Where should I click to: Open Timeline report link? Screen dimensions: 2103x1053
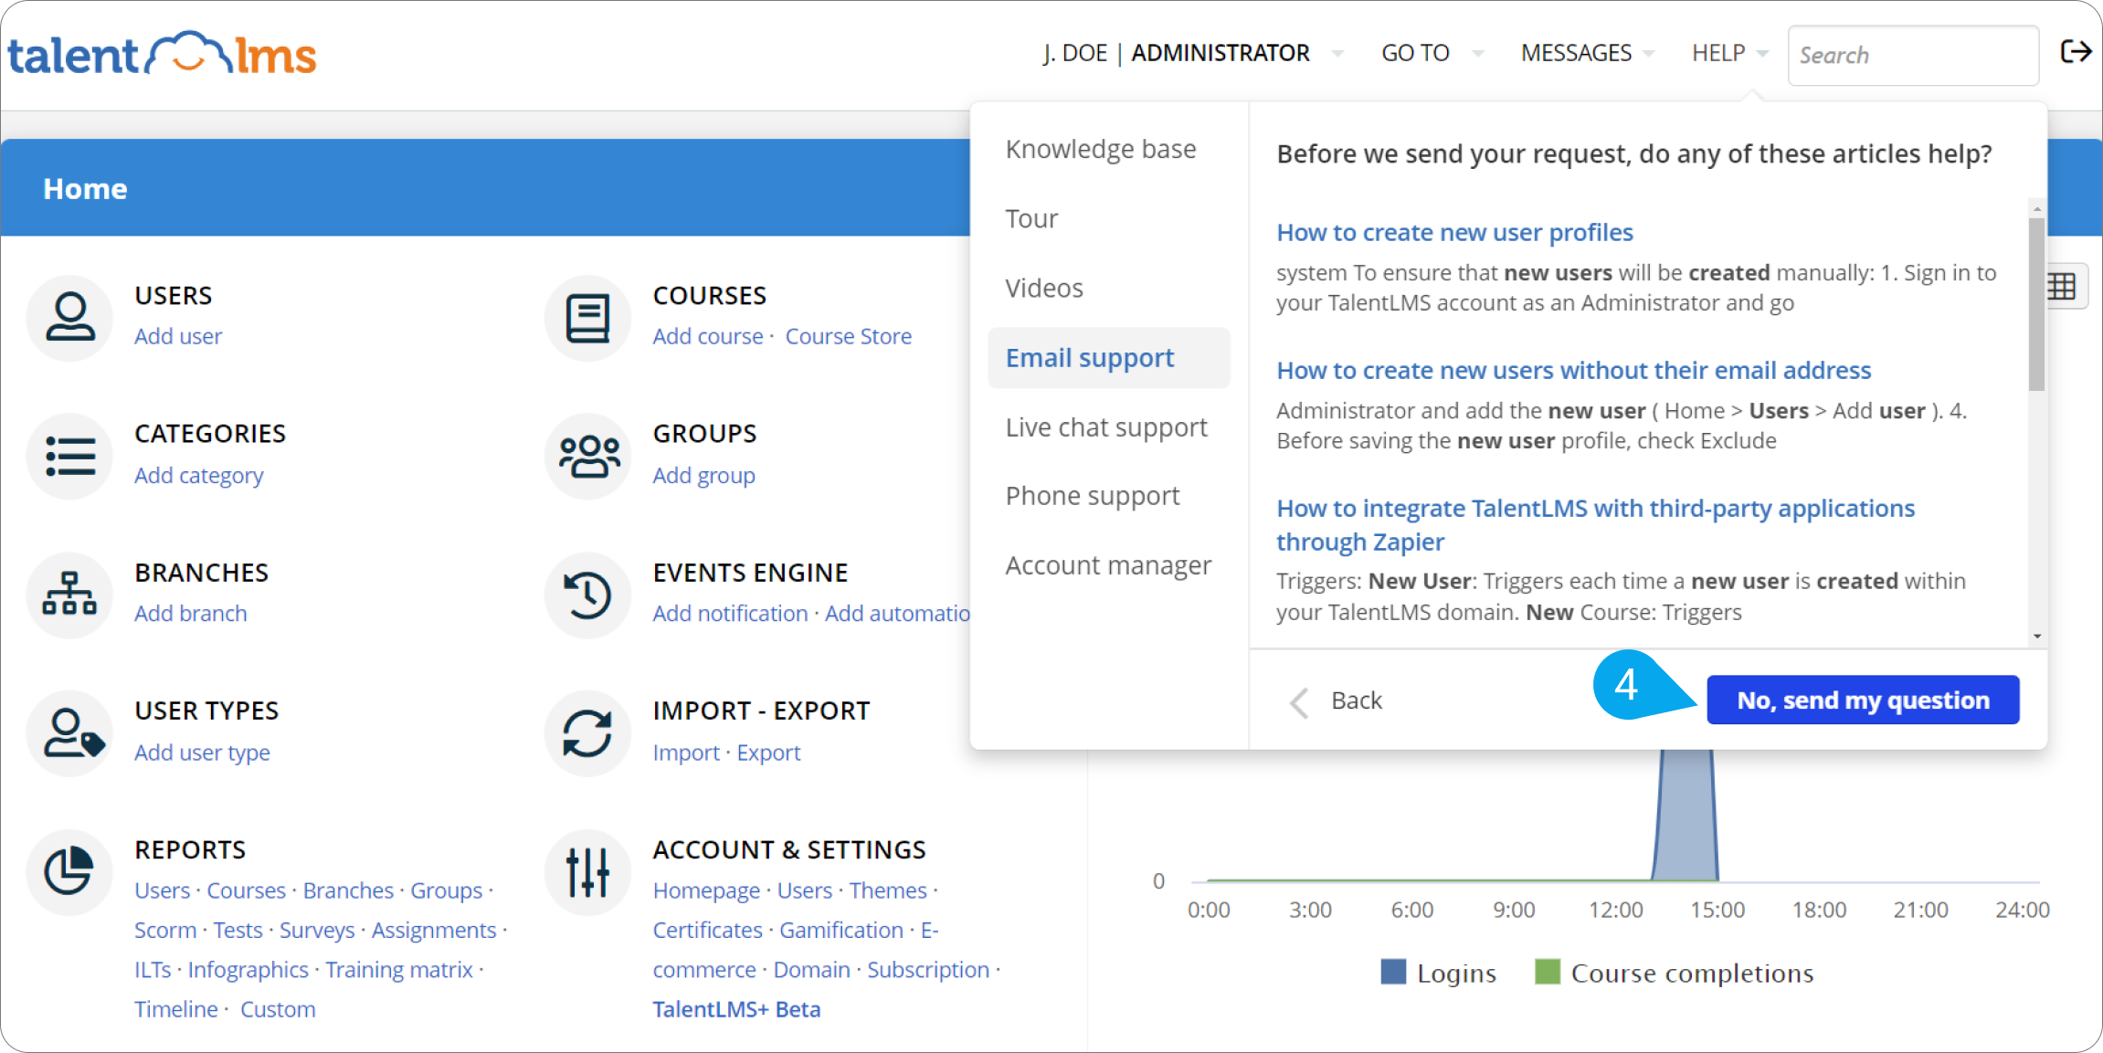176,1009
